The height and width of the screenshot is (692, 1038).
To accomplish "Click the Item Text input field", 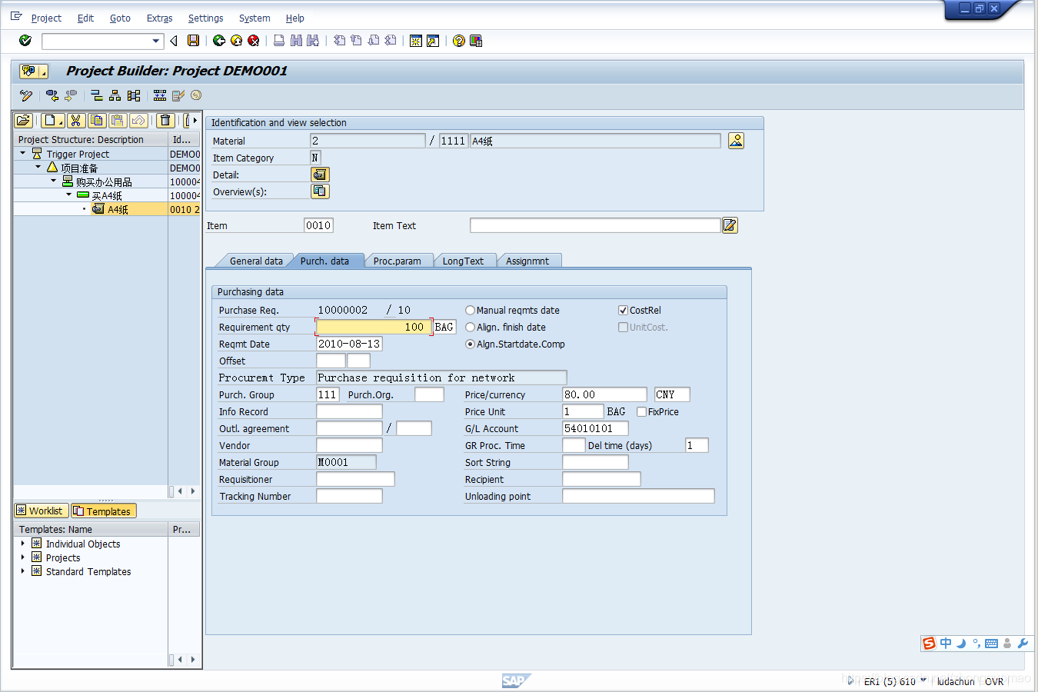I will [x=595, y=225].
